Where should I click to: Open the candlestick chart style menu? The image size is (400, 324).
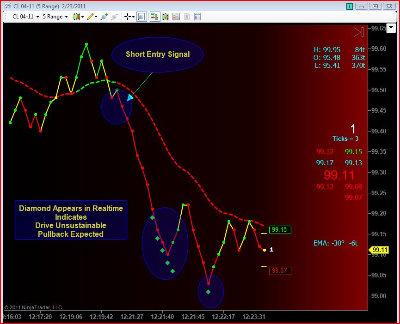(78, 17)
